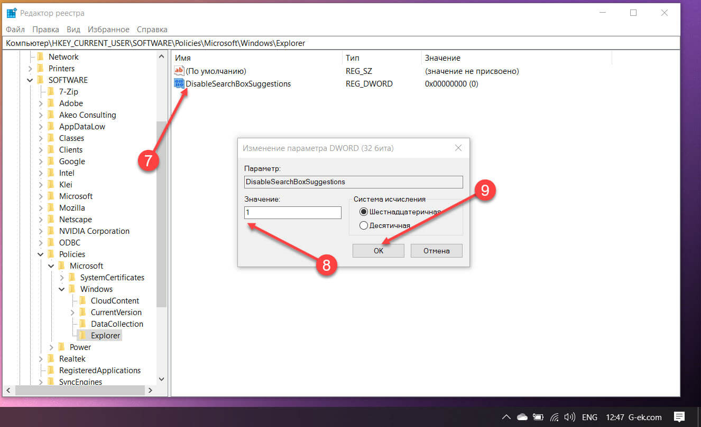Click the Netscape folder icon
The width and height of the screenshot is (701, 427).
(x=51, y=220)
